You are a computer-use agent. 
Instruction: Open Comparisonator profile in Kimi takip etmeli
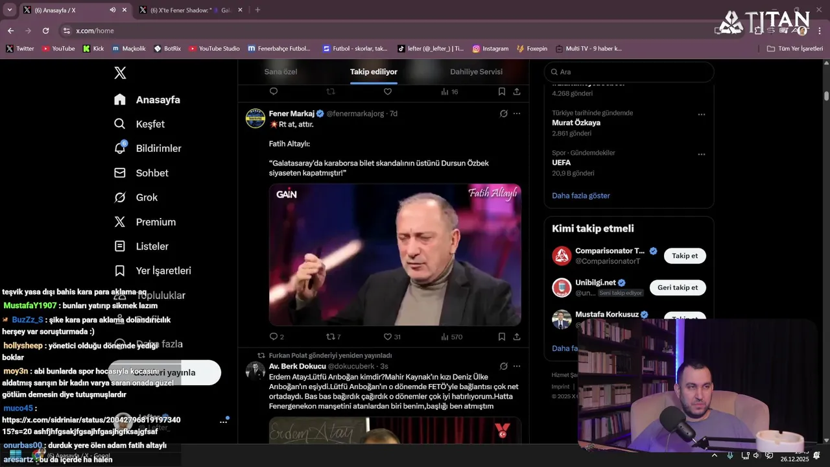click(x=610, y=251)
